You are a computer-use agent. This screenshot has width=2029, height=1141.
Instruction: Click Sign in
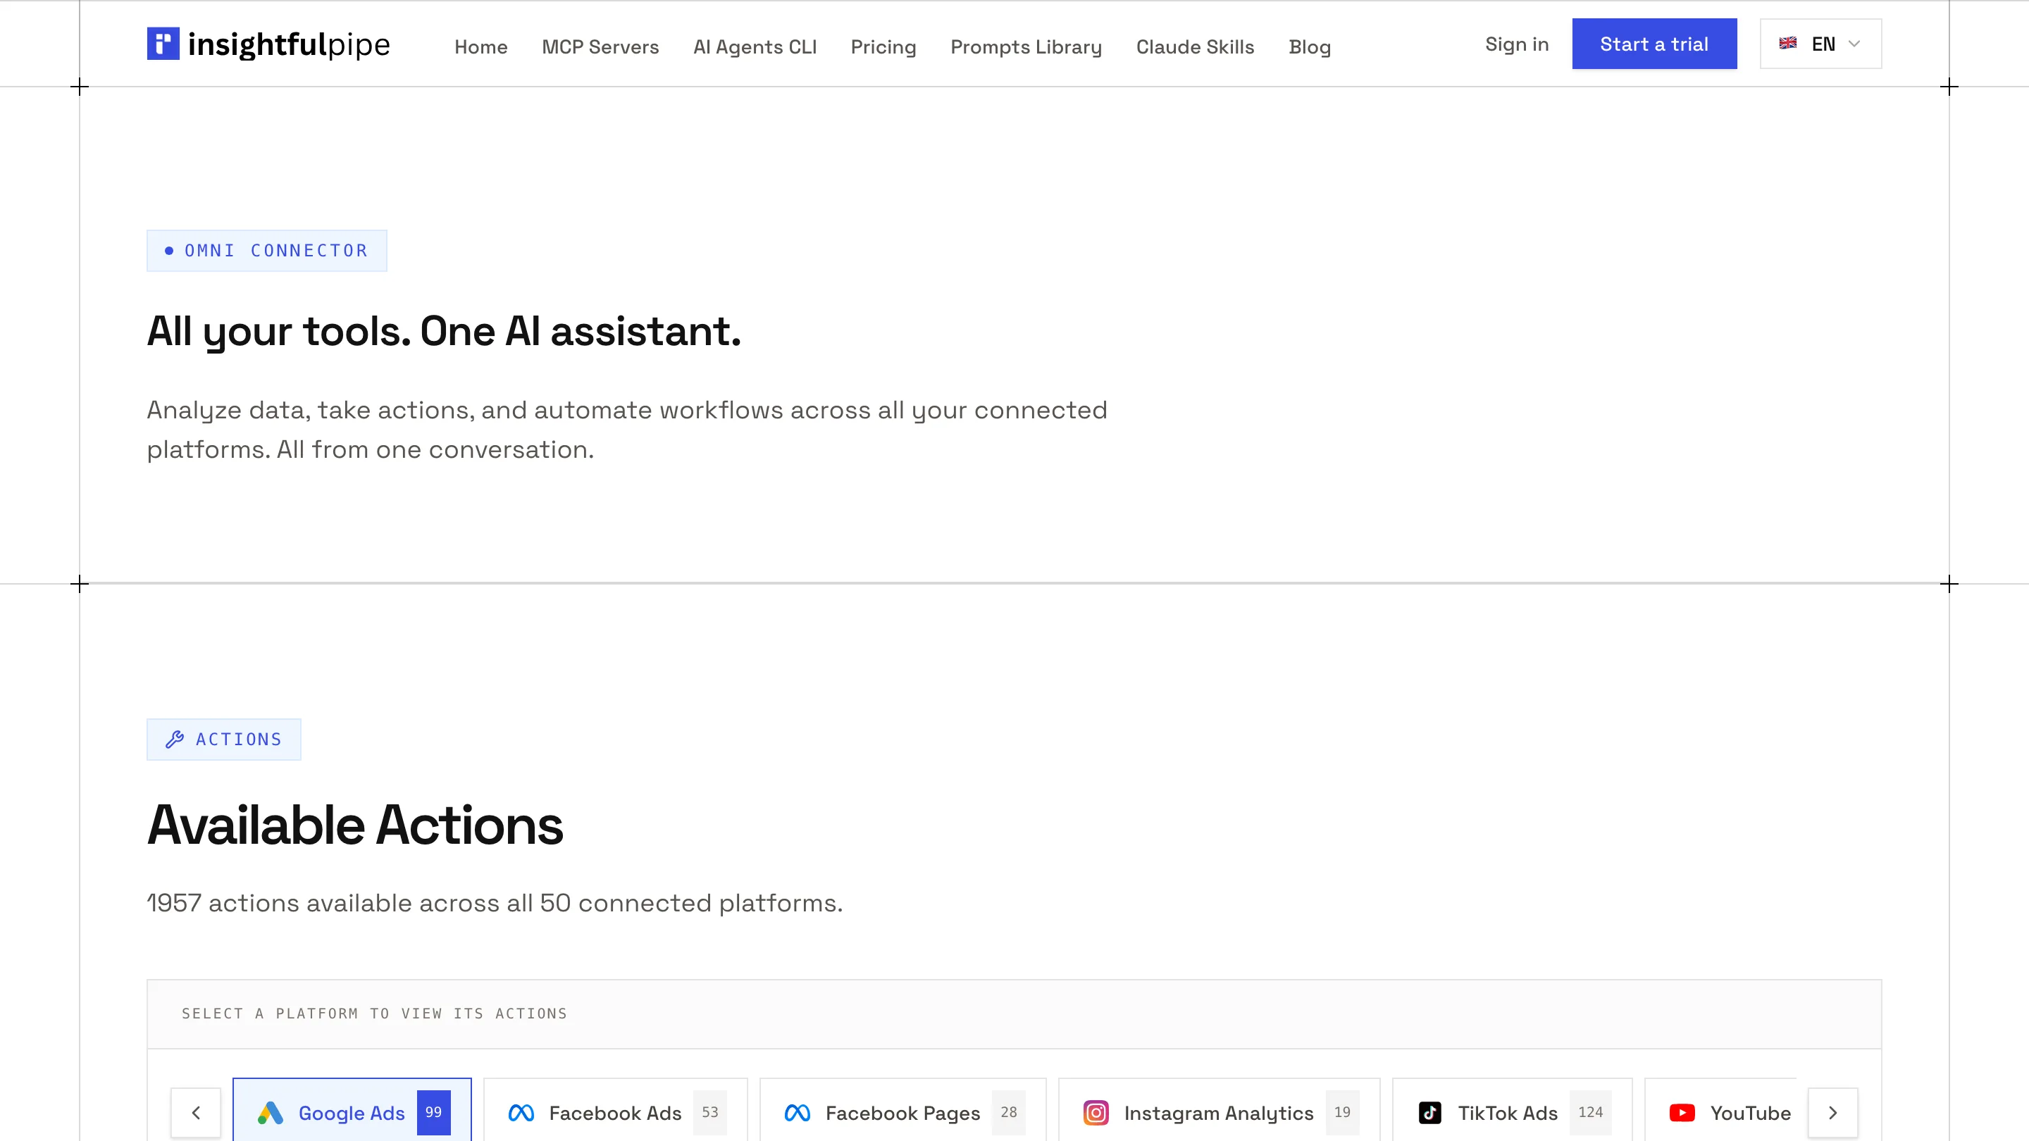coord(1516,44)
